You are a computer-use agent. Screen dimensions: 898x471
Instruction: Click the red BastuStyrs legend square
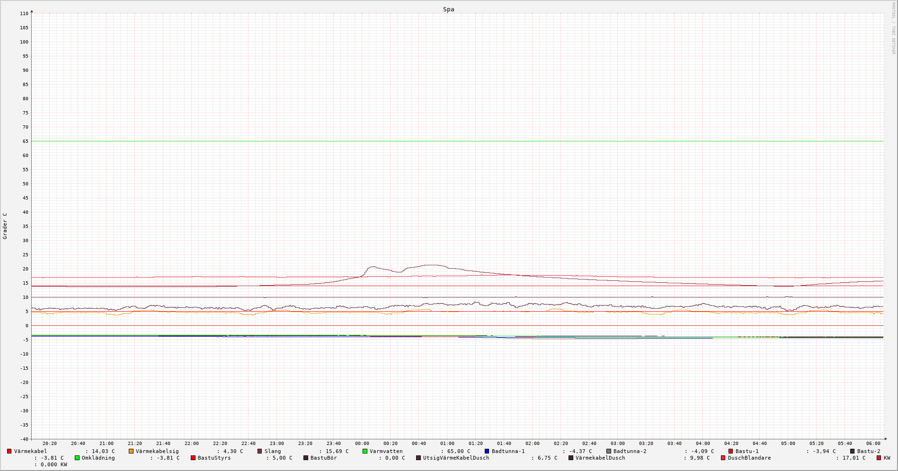[x=193, y=458]
